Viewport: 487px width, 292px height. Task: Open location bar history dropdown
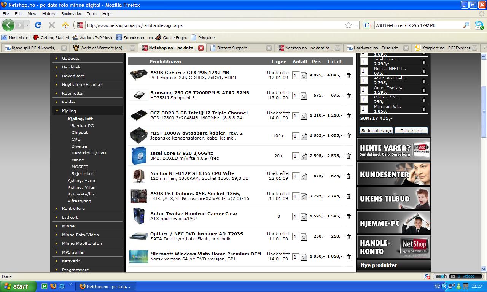356,25
